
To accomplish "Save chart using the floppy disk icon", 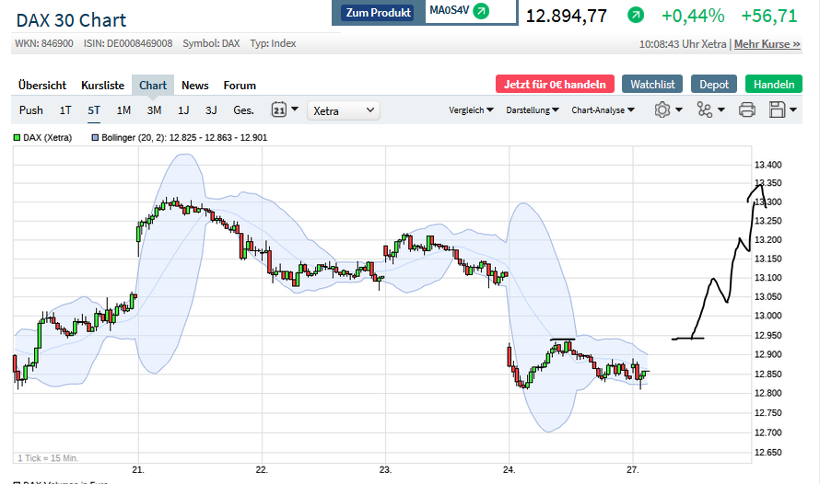I will coord(777,109).
